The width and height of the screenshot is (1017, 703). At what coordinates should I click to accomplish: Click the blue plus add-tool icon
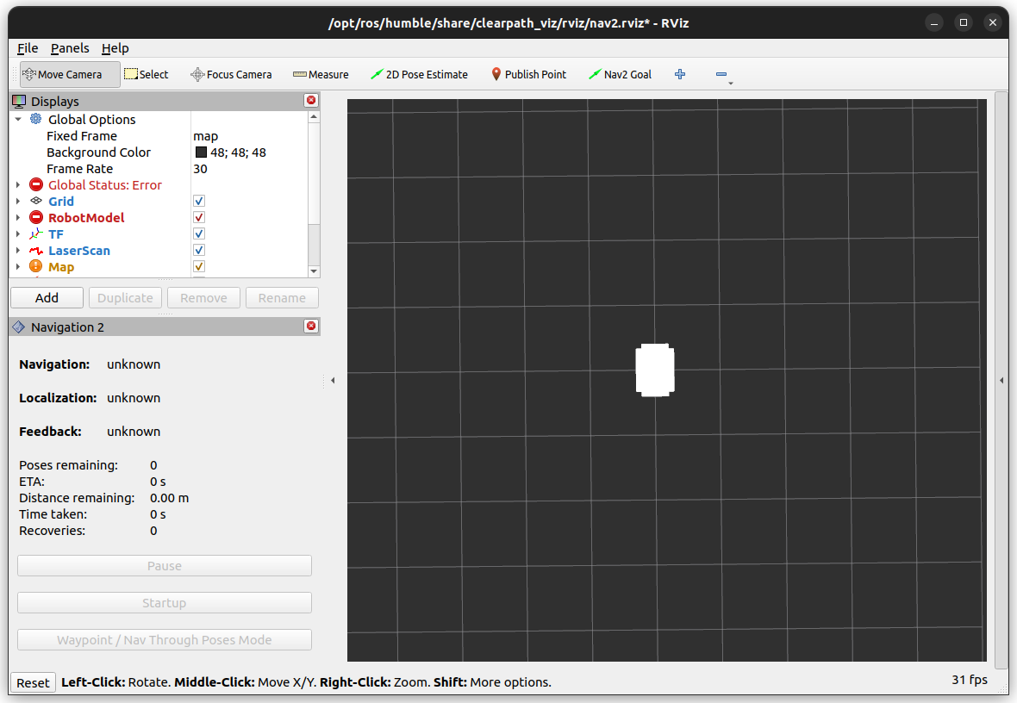tap(680, 74)
